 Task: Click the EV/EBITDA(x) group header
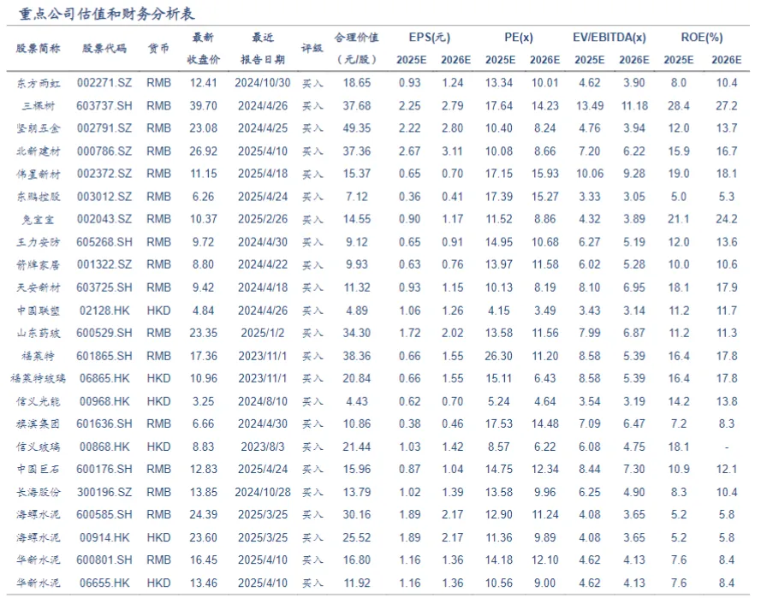[x=609, y=38]
